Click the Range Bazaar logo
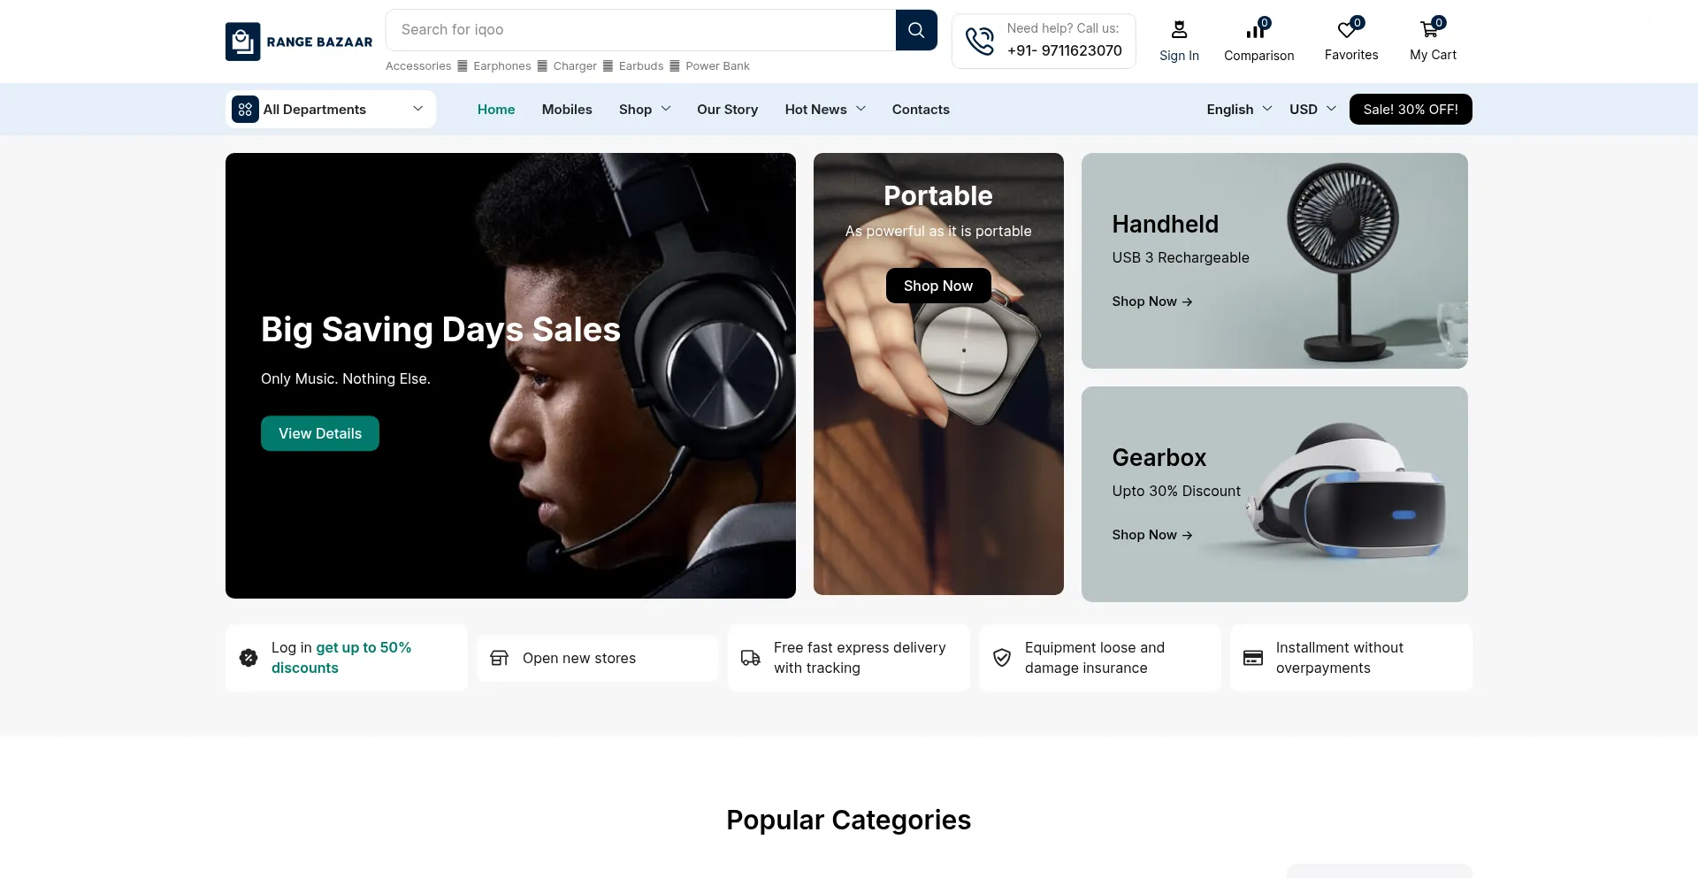This screenshot has width=1698, height=878. [x=299, y=42]
